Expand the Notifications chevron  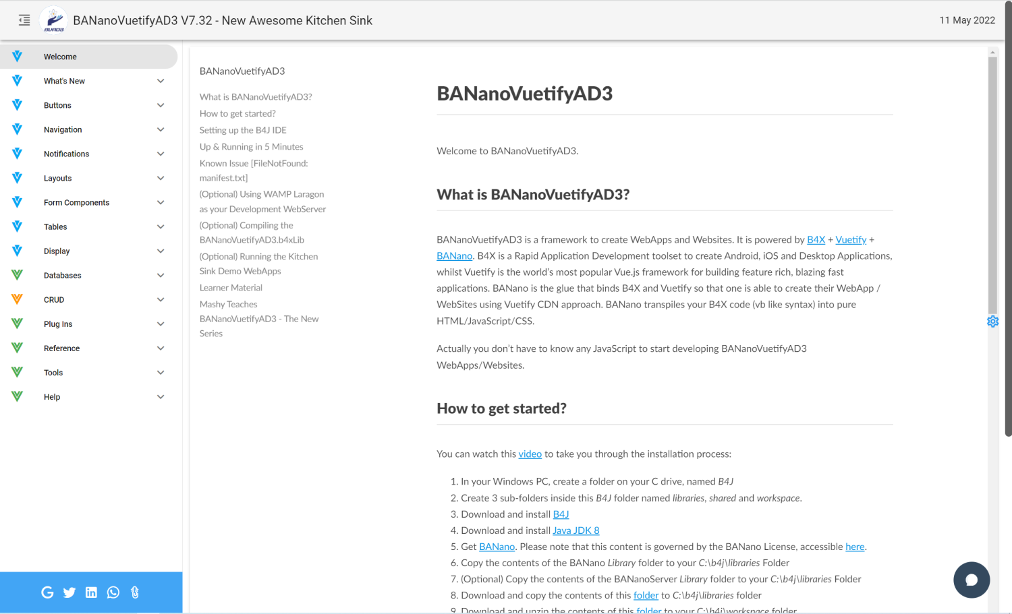click(x=161, y=154)
